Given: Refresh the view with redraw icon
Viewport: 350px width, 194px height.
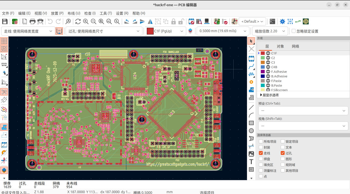Looking at the screenshot, I should click(x=78, y=22).
